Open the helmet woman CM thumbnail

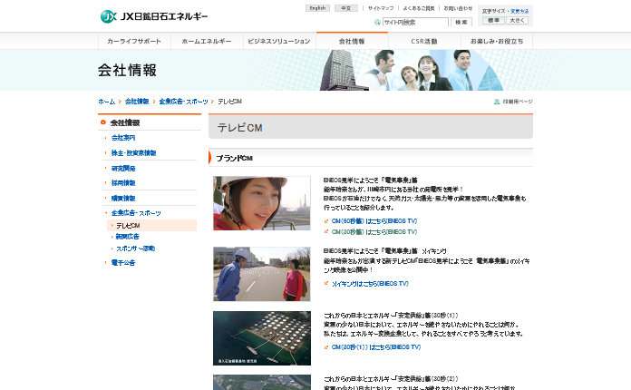click(x=261, y=203)
